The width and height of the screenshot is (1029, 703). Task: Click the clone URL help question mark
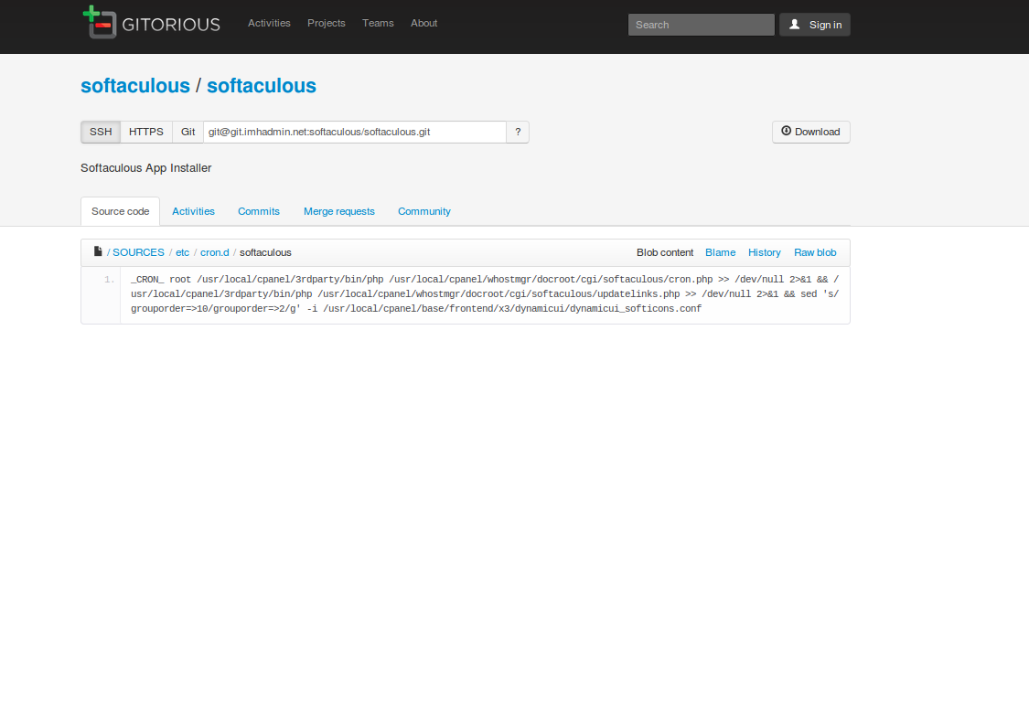[x=518, y=132]
